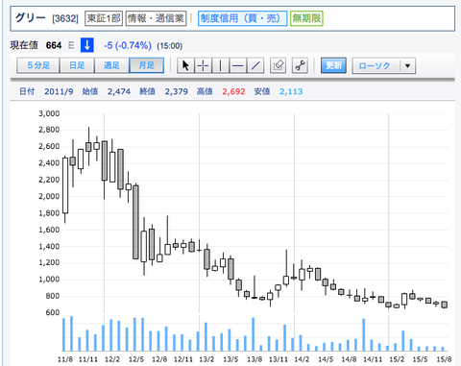Click the first candlestick at 11/8
Screen dimensions: 461x366
(65, 189)
